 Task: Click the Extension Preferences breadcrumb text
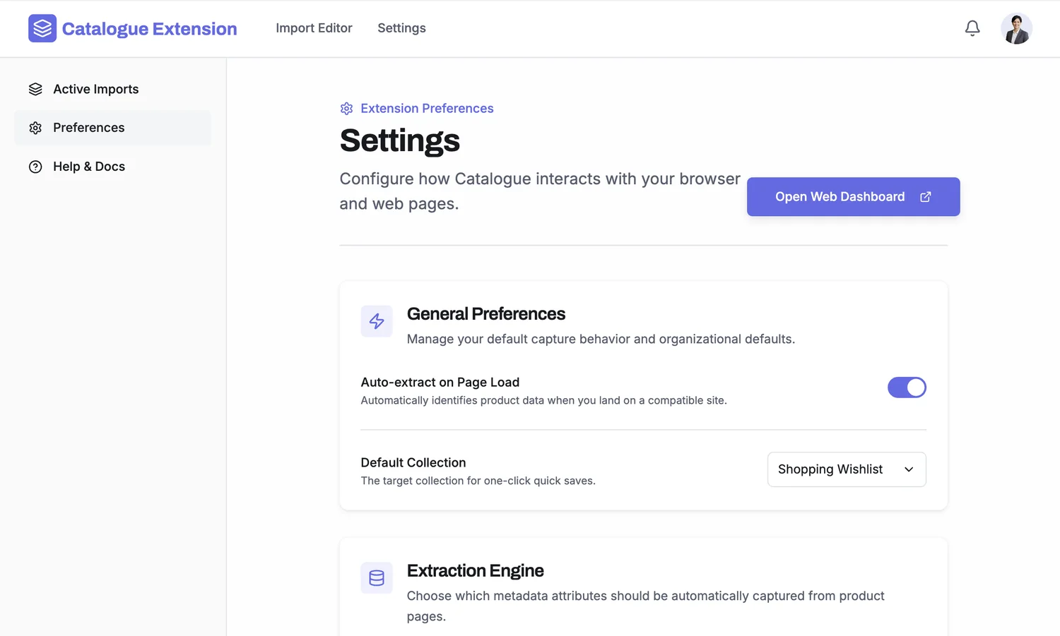tap(427, 109)
